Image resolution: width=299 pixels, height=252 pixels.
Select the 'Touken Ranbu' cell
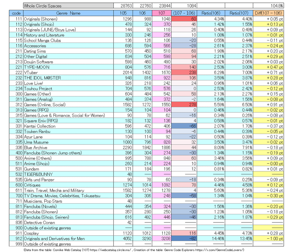click(68, 131)
